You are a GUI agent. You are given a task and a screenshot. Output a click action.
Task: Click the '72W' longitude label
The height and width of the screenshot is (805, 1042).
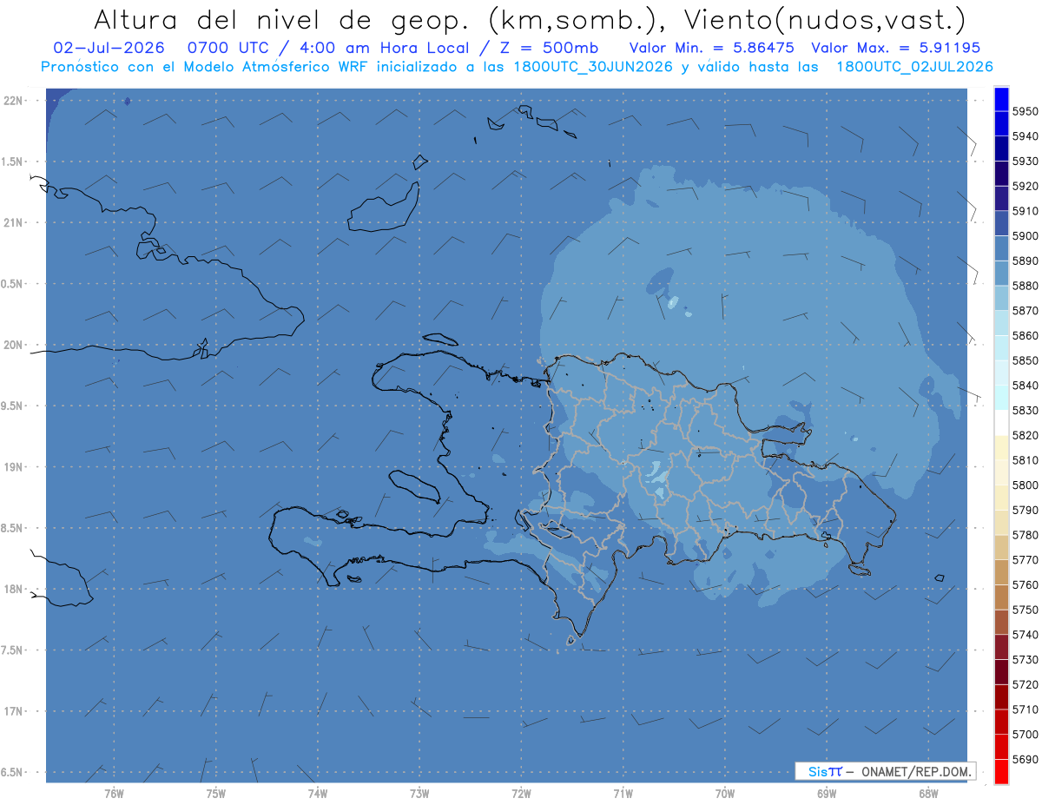tap(521, 793)
